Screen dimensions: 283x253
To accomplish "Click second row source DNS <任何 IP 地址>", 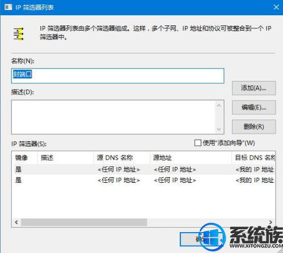I will [x=119, y=180].
